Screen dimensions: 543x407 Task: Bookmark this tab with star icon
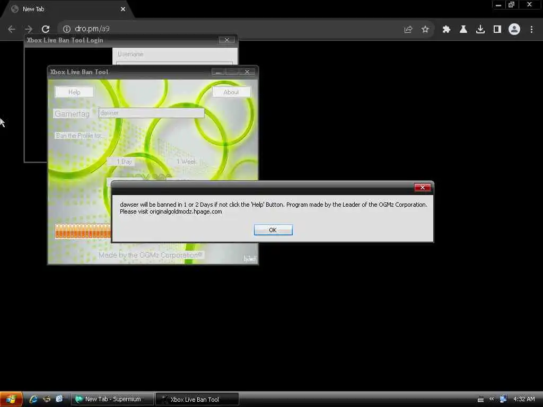pos(425,30)
